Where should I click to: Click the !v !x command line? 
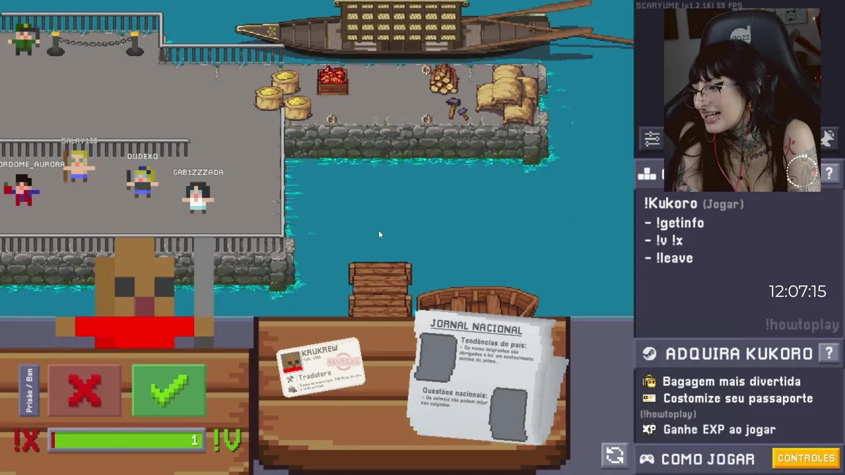(x=664, y=241)
